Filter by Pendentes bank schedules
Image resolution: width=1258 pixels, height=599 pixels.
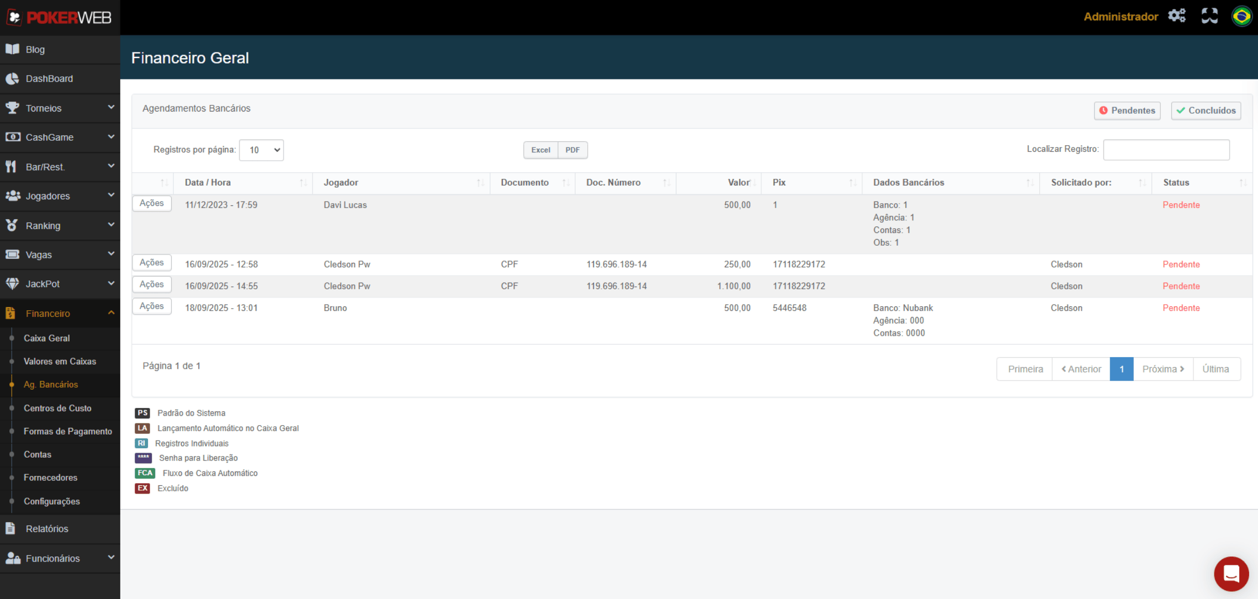coord(1127,110)
